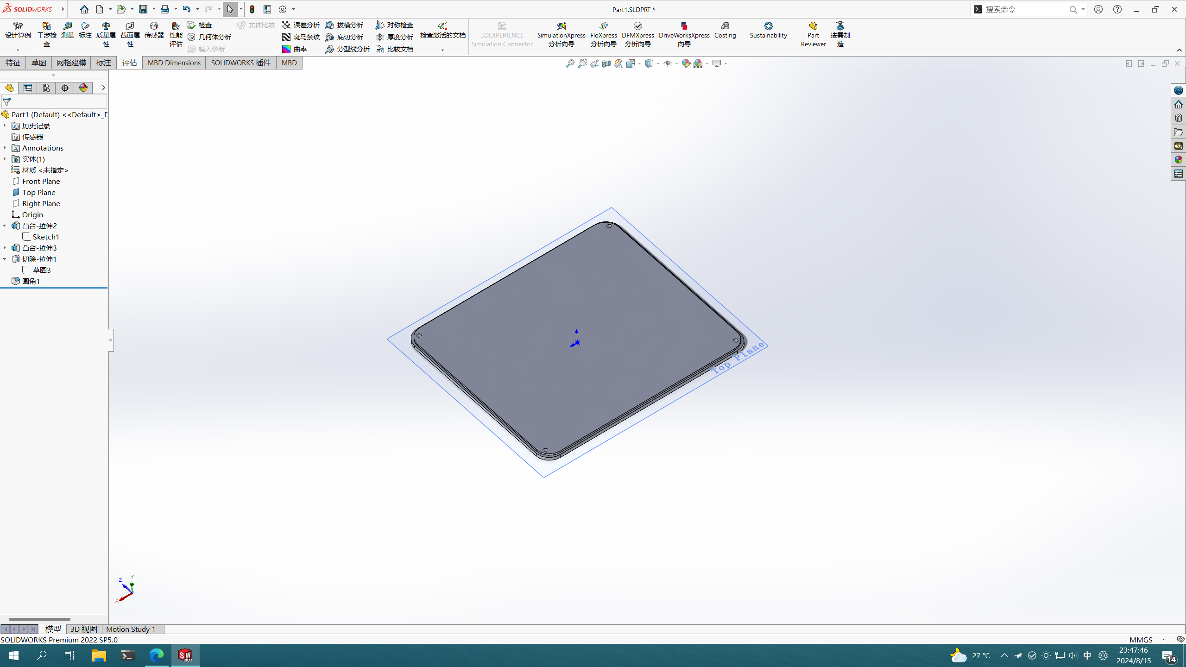Open the 测量 (Measure) tool
The image size is (1186, 667).
click(68, 30)
